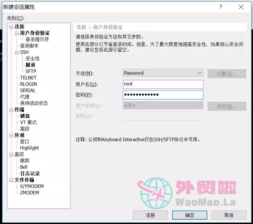Collapse the 文件传输 tree node

[x=11, y=180]
